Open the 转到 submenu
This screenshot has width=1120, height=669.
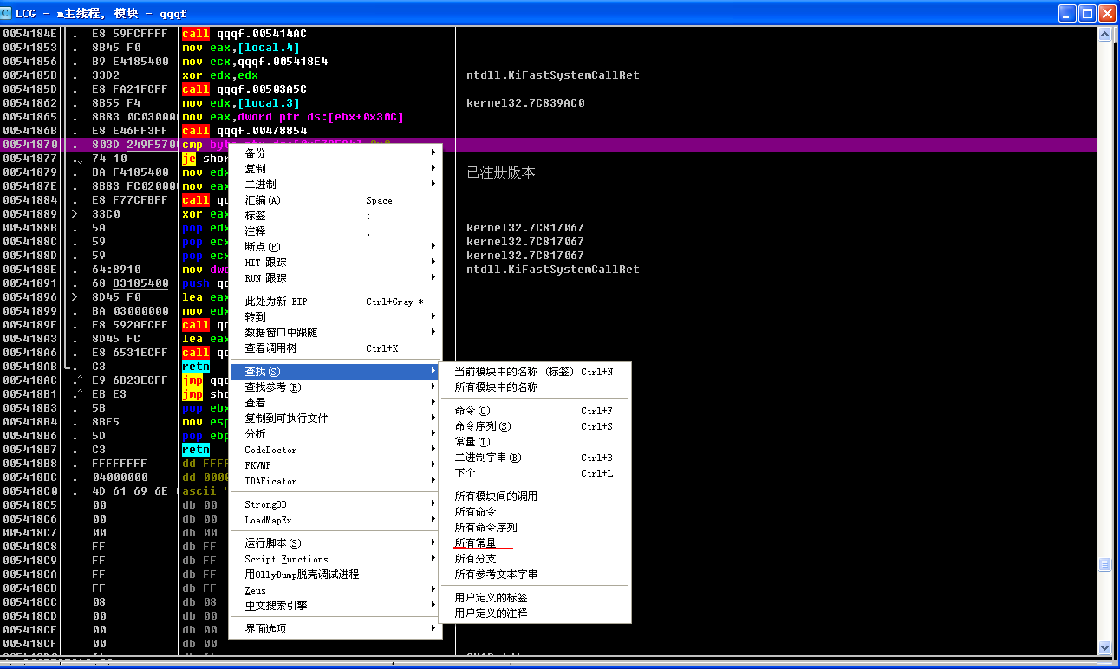point(335,316)
